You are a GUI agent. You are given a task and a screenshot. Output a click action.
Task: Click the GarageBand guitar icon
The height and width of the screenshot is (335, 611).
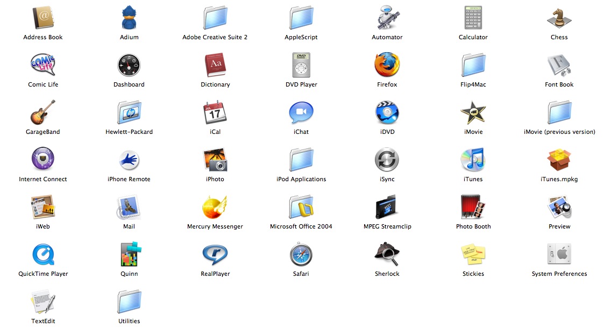(43, 112)
